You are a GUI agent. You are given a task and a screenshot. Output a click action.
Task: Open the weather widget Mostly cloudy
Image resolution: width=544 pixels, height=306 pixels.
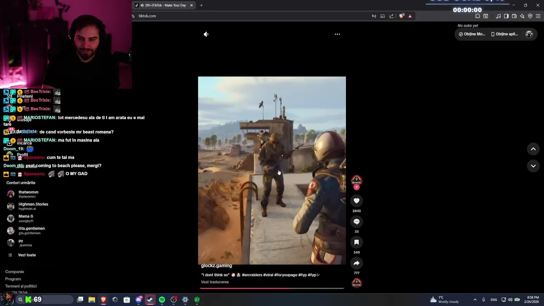point(445,300)
